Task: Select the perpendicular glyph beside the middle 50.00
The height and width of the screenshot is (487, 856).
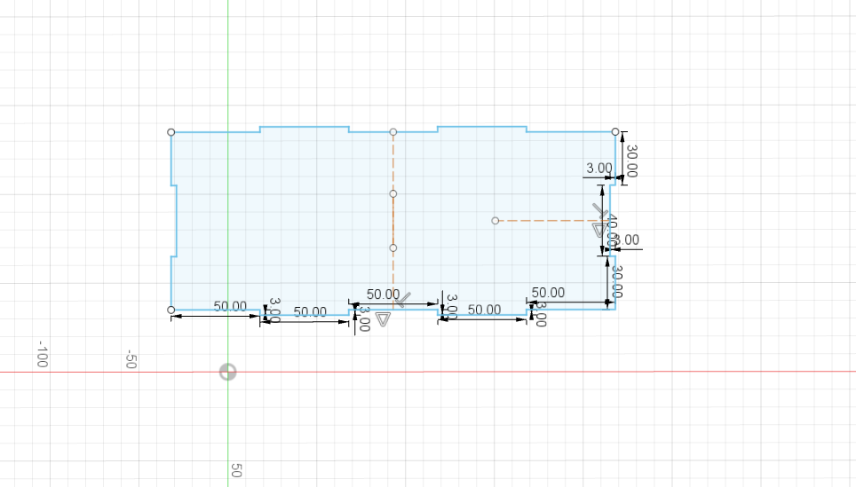Action: (x=403, y=300)
